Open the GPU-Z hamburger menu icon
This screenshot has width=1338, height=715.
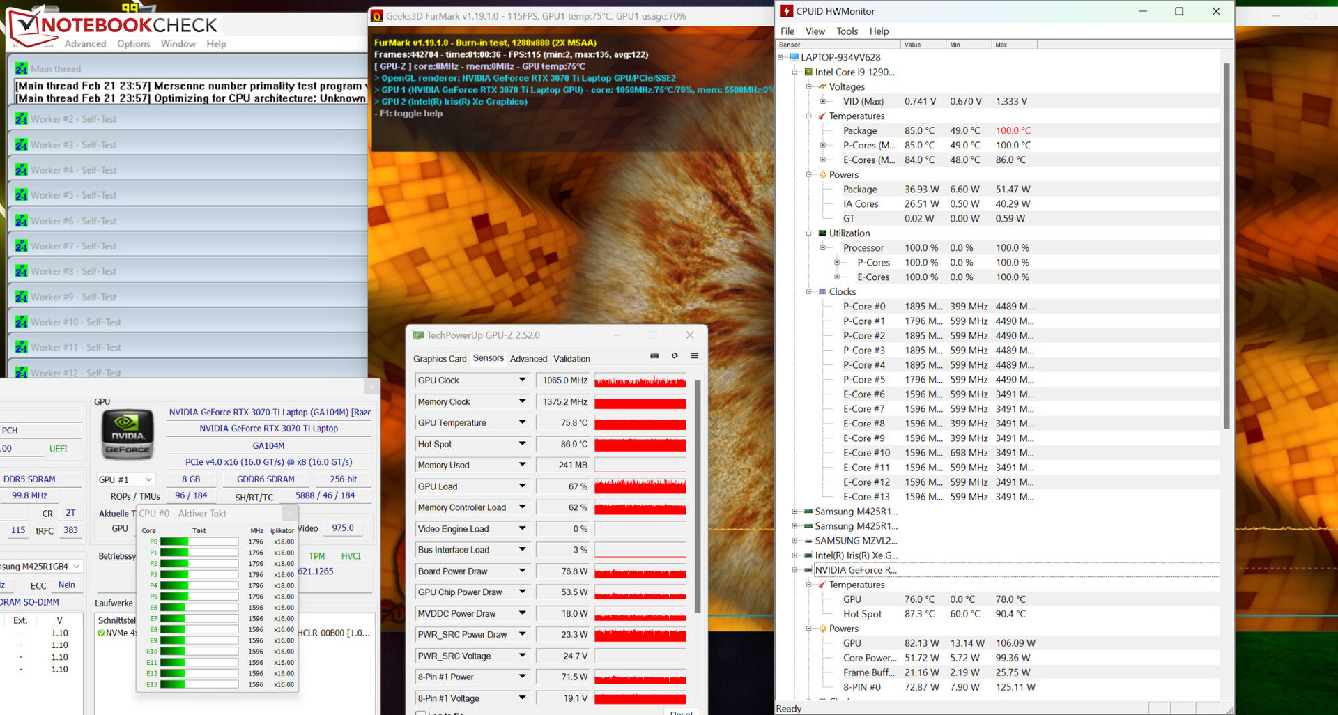pyautogui.click(x=694, y=356)
